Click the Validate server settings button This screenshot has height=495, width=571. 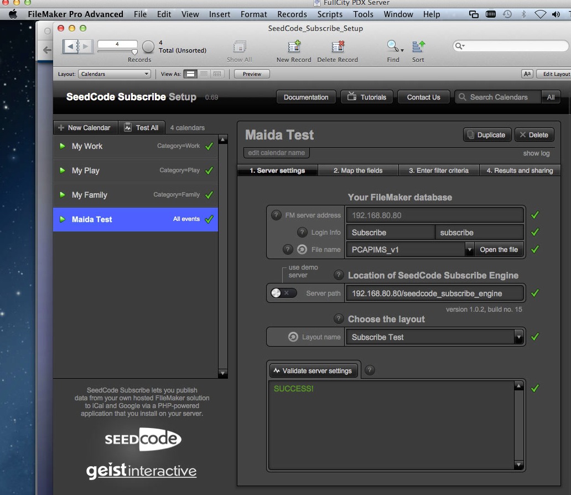tap(314, 371)
